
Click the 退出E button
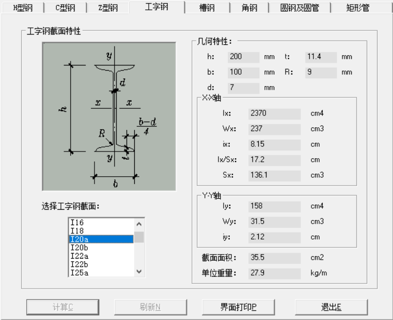point(332,307)
